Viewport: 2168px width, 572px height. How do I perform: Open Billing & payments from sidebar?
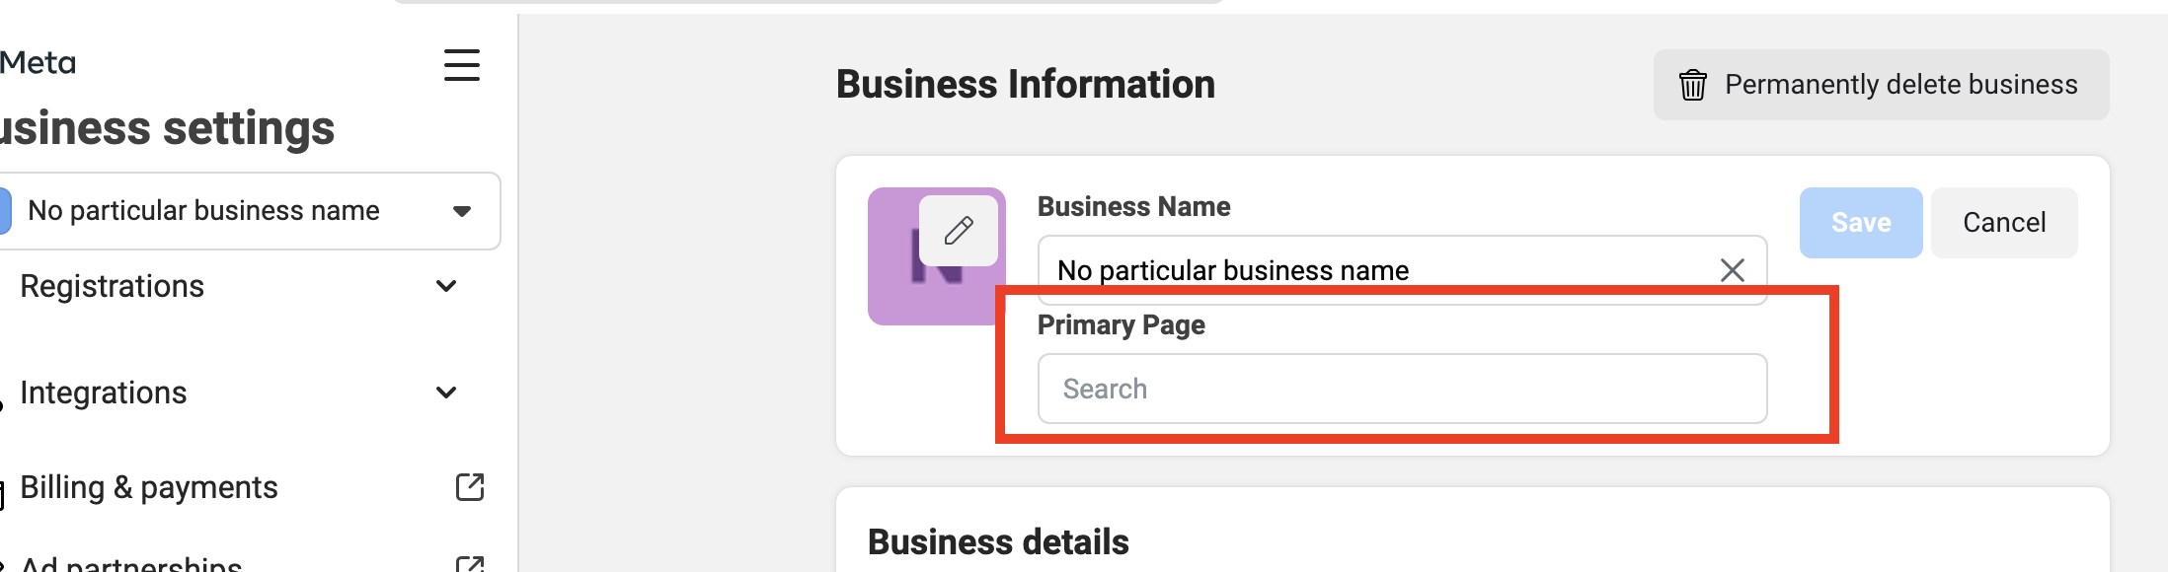coord(149,487)
